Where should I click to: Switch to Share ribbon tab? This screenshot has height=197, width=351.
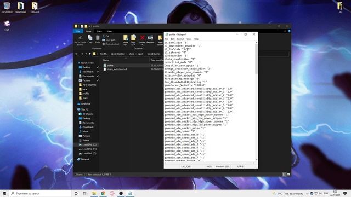click(99, 31)
